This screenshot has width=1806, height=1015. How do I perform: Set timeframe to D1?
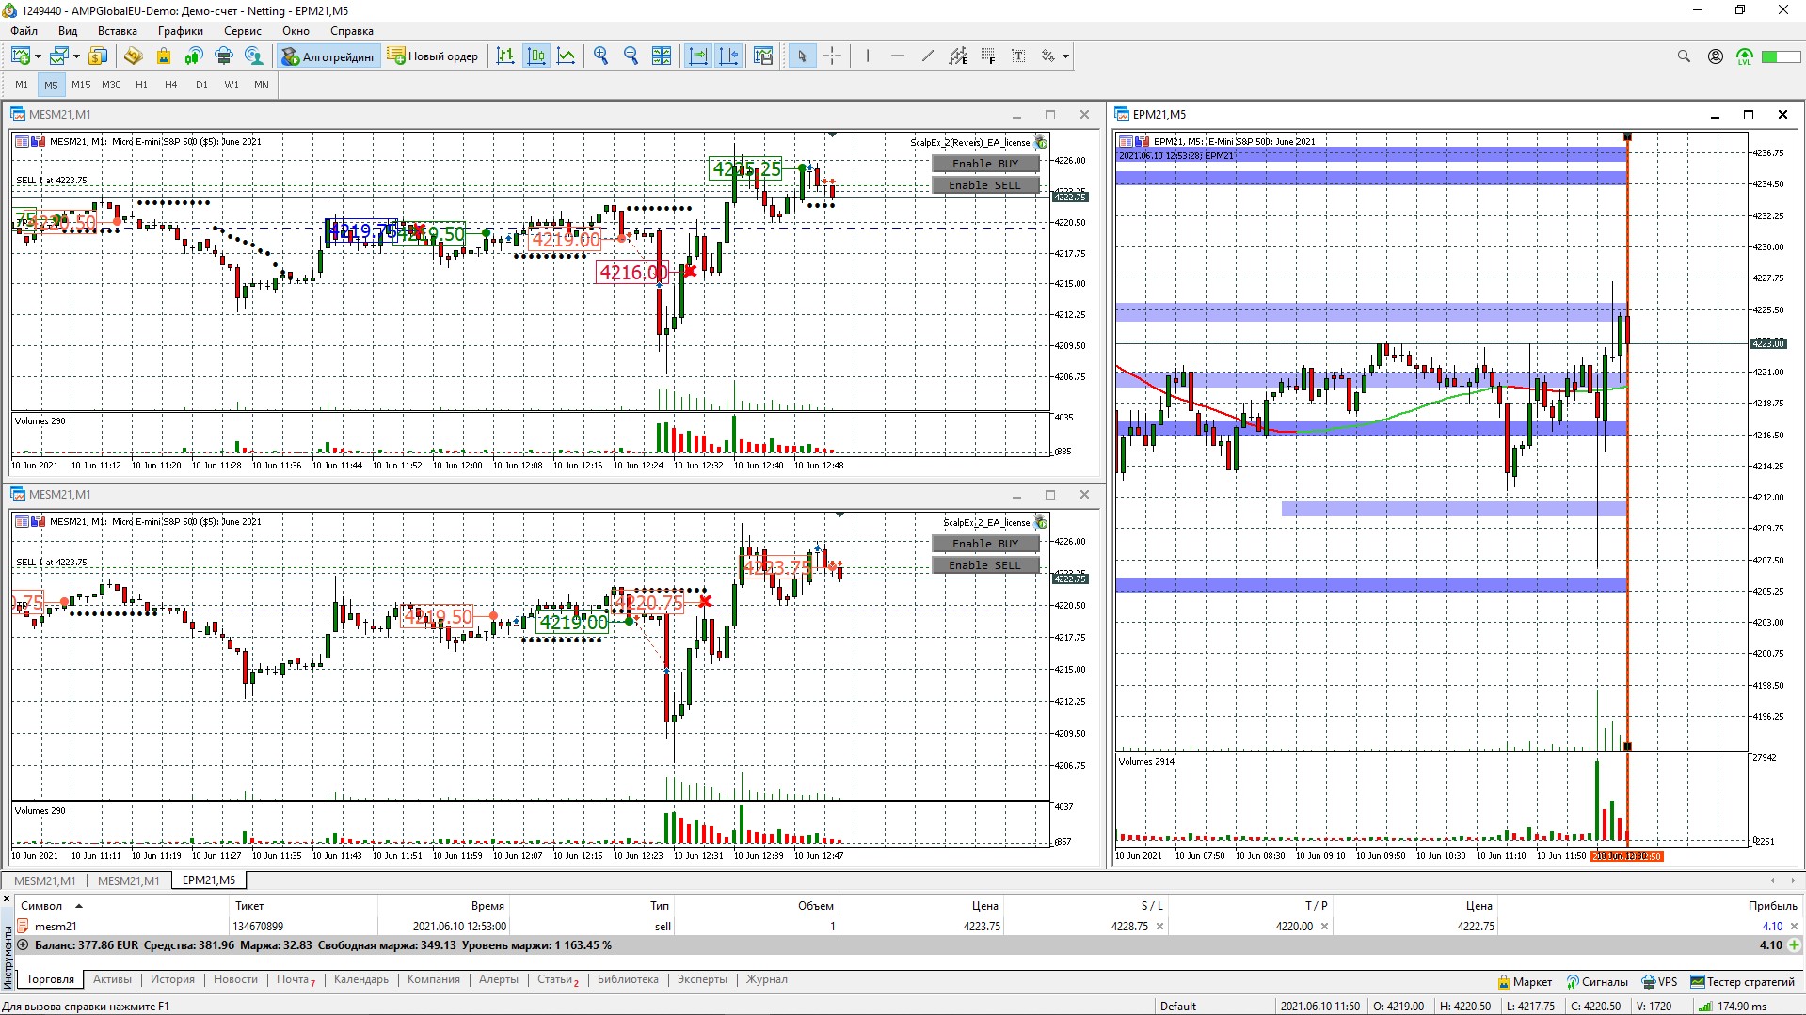[201, 85]
